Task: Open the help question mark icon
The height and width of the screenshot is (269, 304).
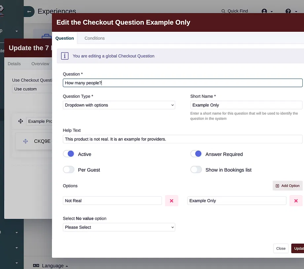Action: coord(288,11)
